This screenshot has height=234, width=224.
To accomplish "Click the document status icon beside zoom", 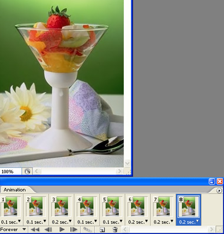I will click(27, 172).
